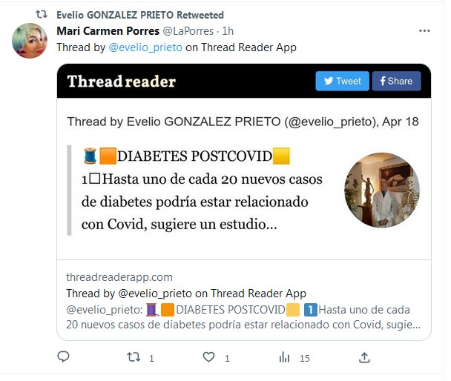The width and height of the screenshot is (451, 381).
Task: Open the three-dot more options menu
Action: 424,30
